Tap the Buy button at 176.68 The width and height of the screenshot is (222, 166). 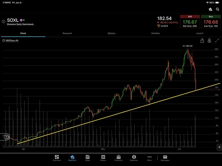coord(211,22)
